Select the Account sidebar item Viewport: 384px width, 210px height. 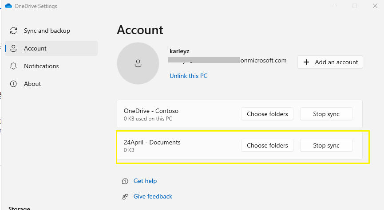(x=35, y=49)
